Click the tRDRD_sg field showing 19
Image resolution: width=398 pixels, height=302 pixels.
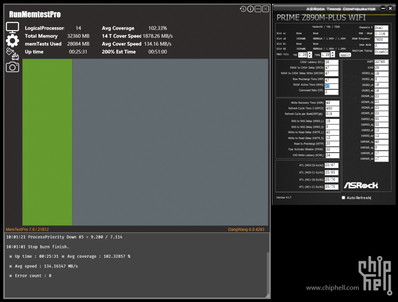pos(381,74)
